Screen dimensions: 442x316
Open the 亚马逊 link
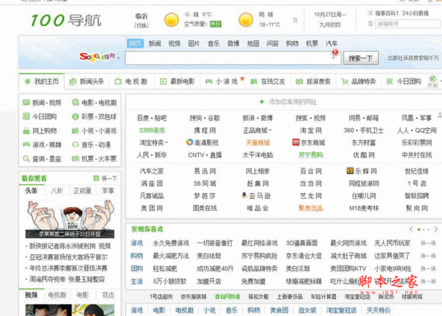point(256,196)
